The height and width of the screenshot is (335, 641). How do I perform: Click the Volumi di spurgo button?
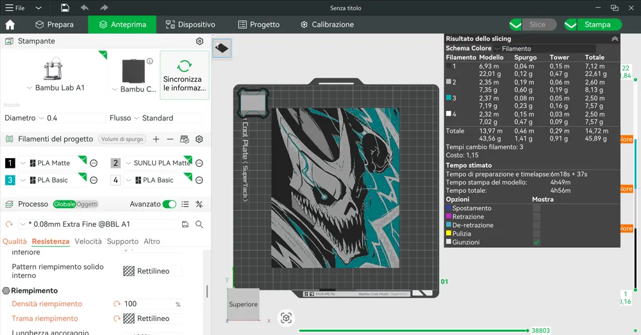[x=122, y=139]
